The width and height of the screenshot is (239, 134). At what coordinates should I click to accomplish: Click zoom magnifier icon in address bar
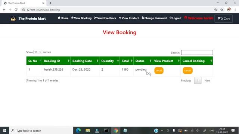[x=215, y=10]
